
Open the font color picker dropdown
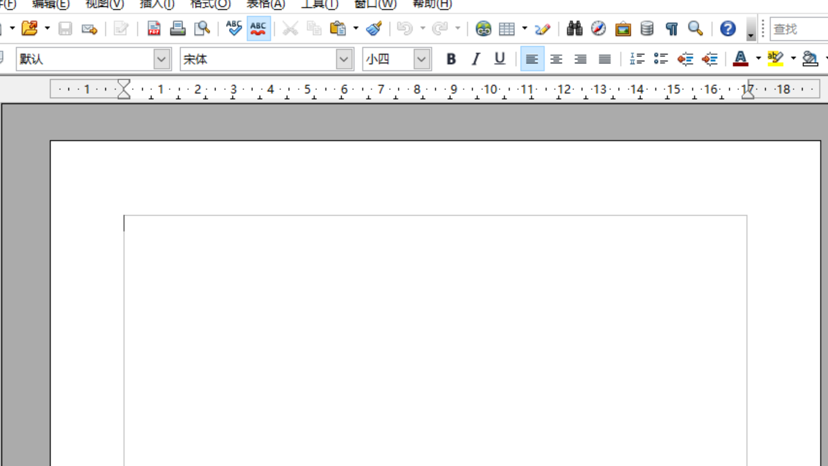tap(757, 59)
